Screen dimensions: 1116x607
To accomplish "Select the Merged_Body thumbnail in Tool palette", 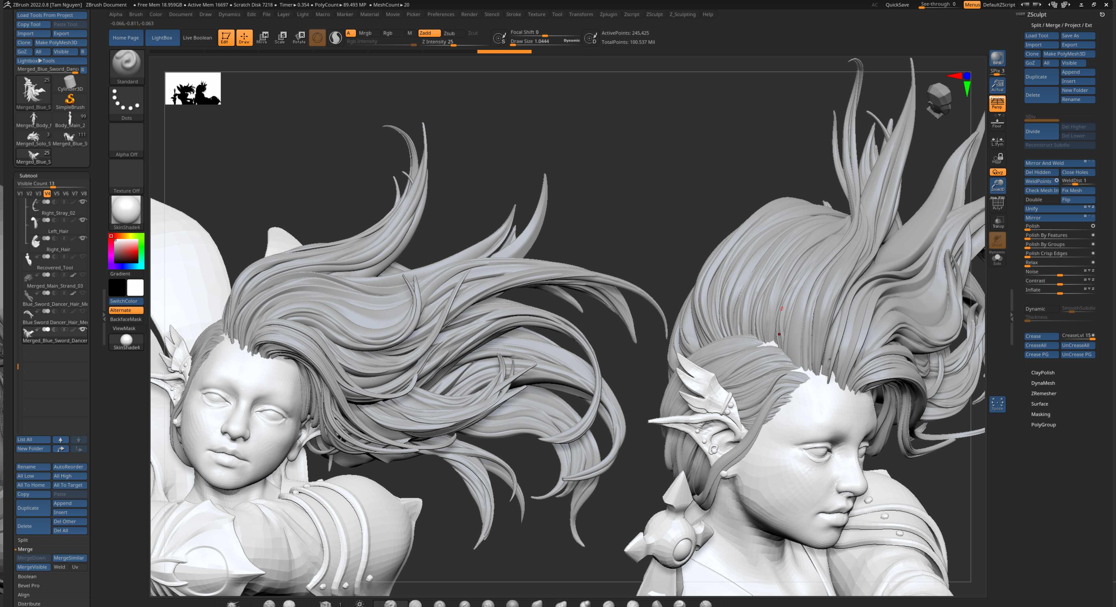I will pyautogui.click(x=33, y=120).
